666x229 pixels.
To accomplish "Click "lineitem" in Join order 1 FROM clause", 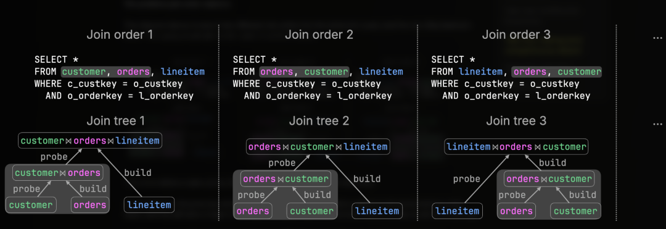I will tap(183, 72).
